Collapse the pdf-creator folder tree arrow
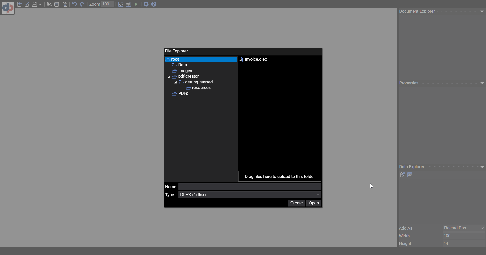Screen dimensions: 486x255 [169, 77]
